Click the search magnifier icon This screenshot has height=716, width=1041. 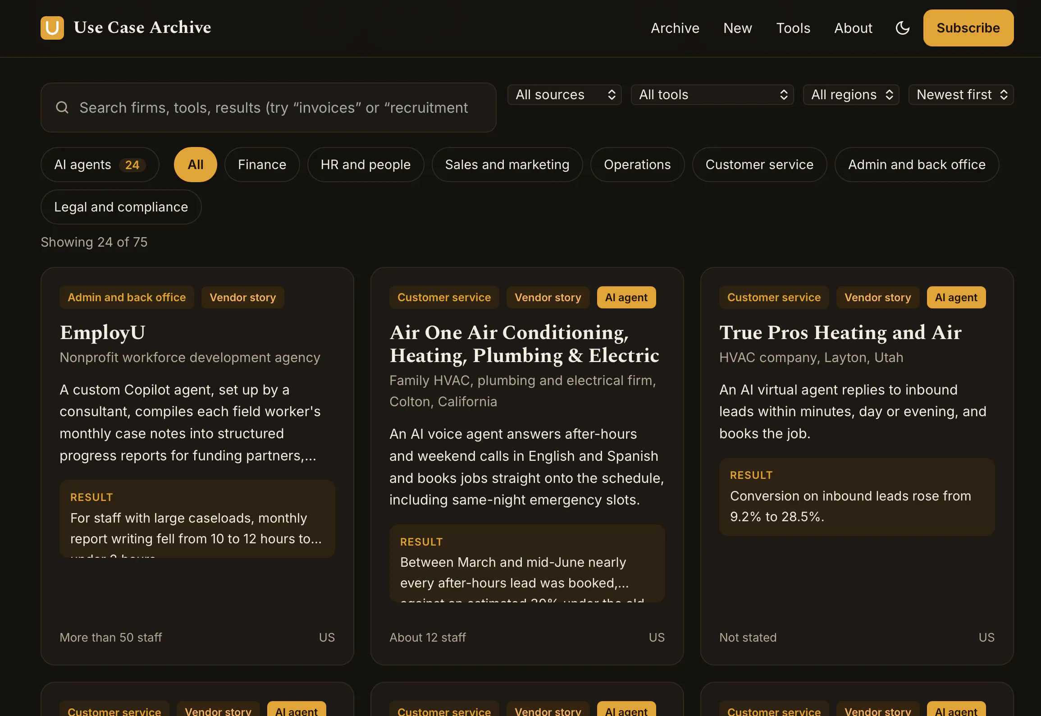[x=62, y=107]
